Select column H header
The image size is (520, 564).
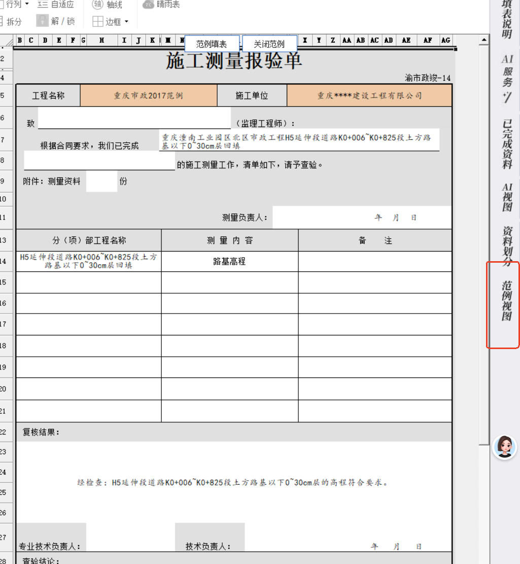(102, 40)
